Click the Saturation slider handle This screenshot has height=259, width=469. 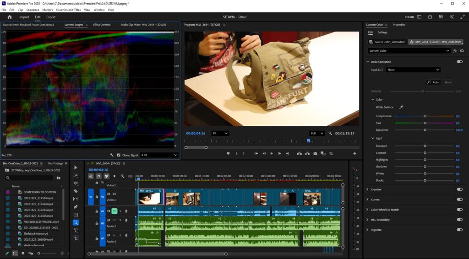[425, 130]
